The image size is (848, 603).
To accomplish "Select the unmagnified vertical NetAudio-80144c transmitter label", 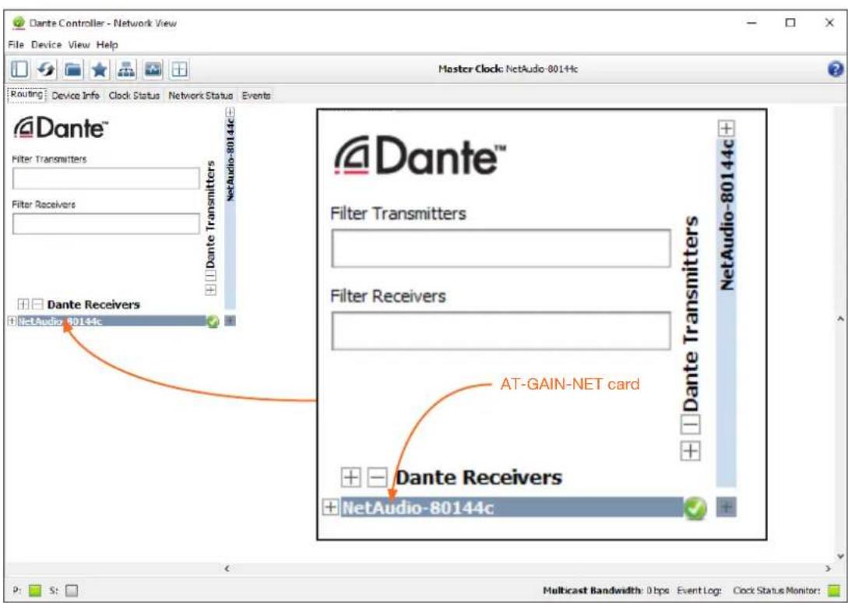I will click(x=230, y=159).
